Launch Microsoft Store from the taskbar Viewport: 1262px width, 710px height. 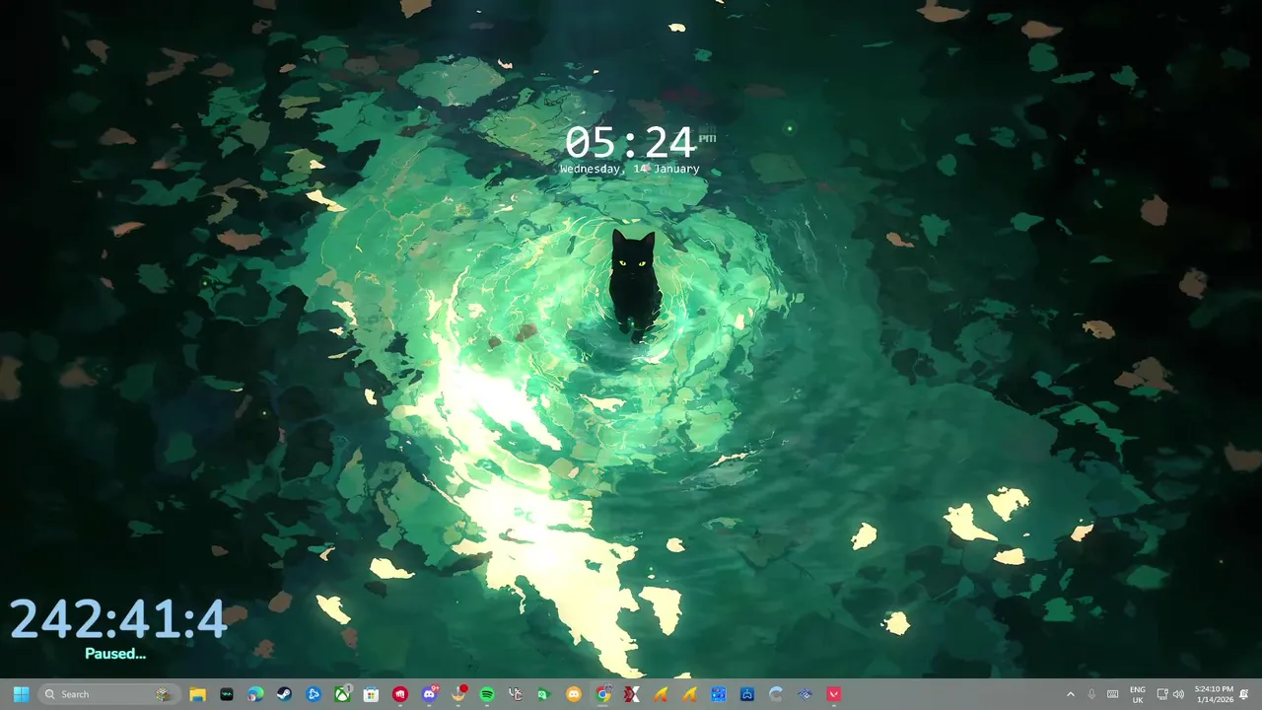click(x=371, y=694)
